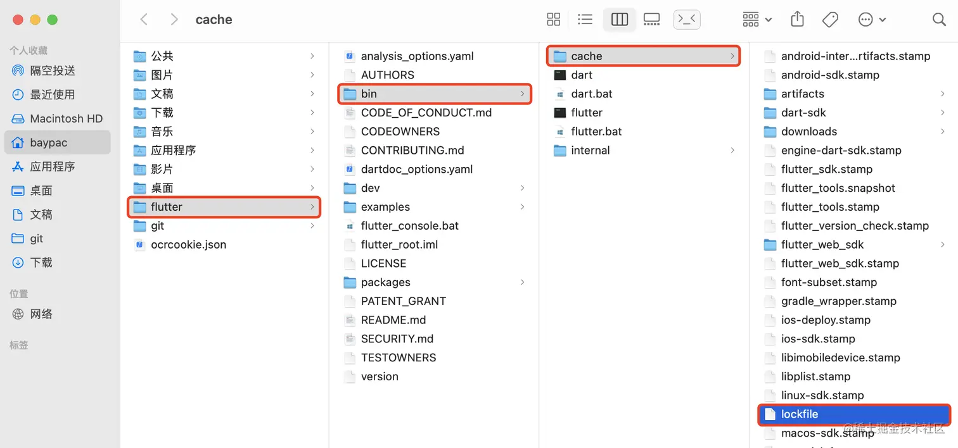Image resolution: width=958 pixels, height=448 pixels.
Task: Open the more actions ellipsis dropdown
Action: tap(872, 20)
